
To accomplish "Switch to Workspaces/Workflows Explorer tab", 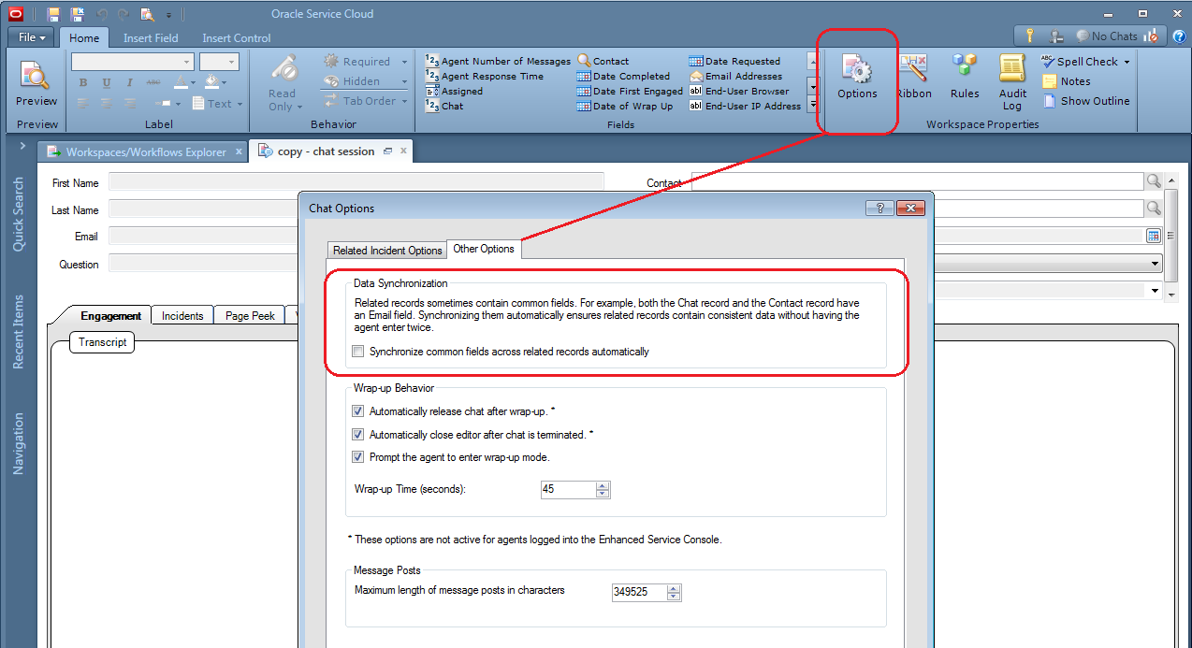I will [x=145, y=151].
